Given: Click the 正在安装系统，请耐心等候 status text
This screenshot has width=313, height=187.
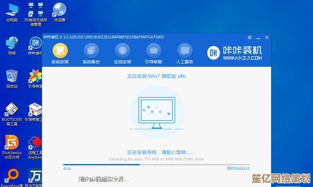Looking at the screenshot, I should [160, 152].
